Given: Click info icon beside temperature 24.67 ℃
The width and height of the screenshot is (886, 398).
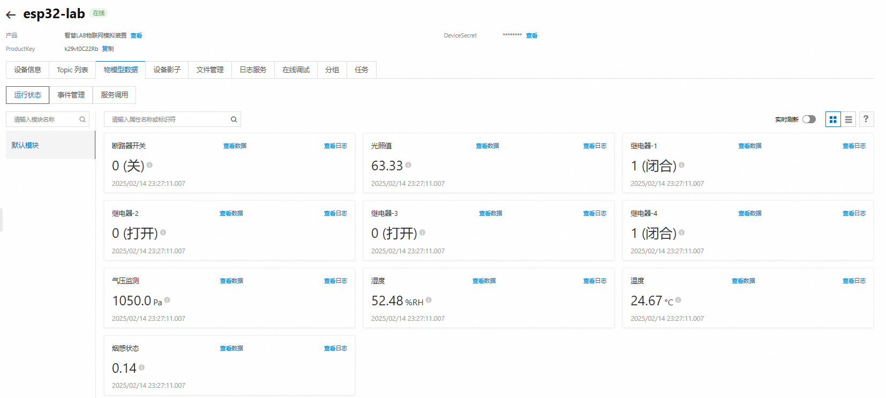Looking at the screenshot, I should [678, 300].
